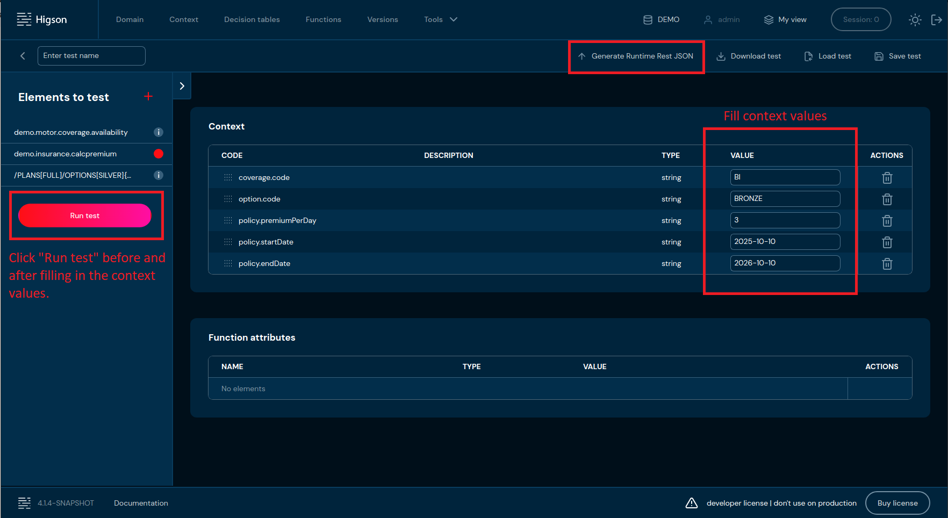Image resolution: width=948 pixels, height=518 pixels.
Task: Click the VALUE column header in Context
Action: 742,155
